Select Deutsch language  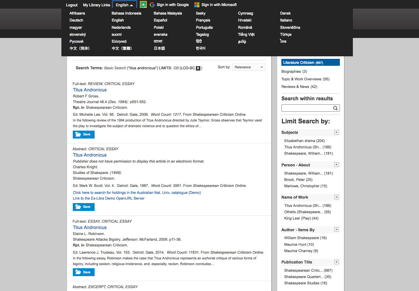coord(76,20)
